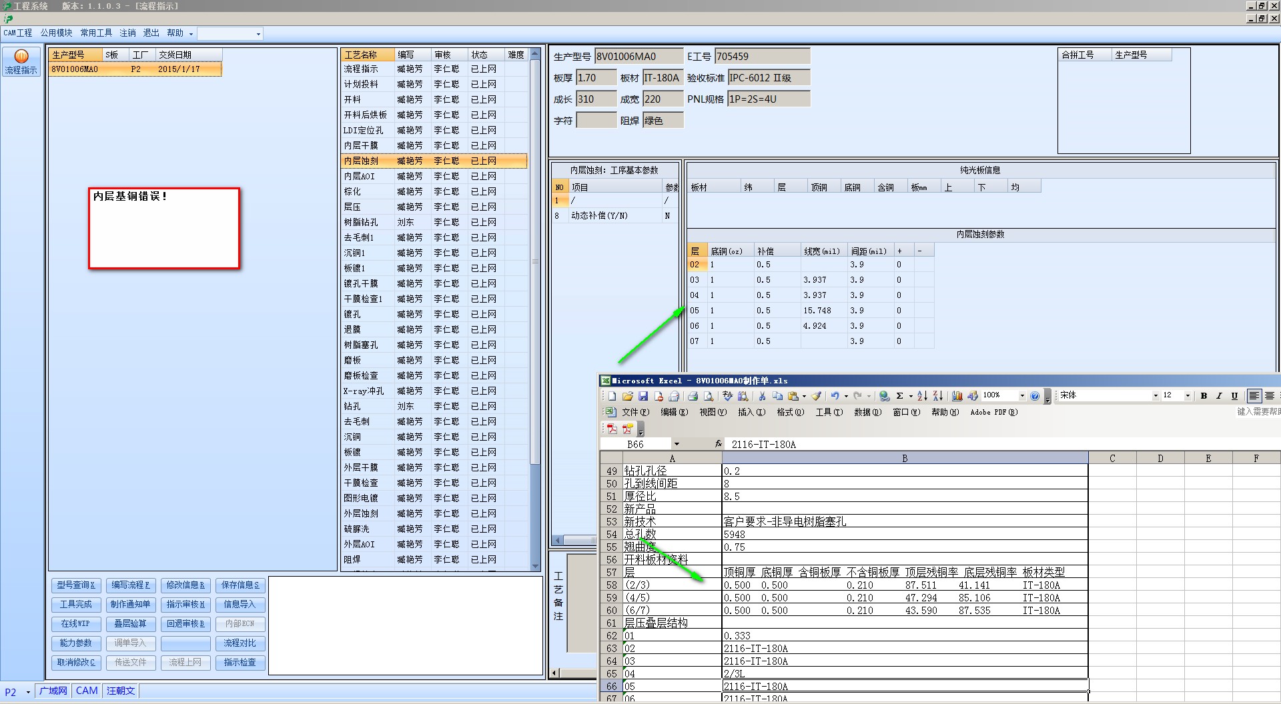
Task: Paste clipboard in Excel
Action: click(793, 396)
